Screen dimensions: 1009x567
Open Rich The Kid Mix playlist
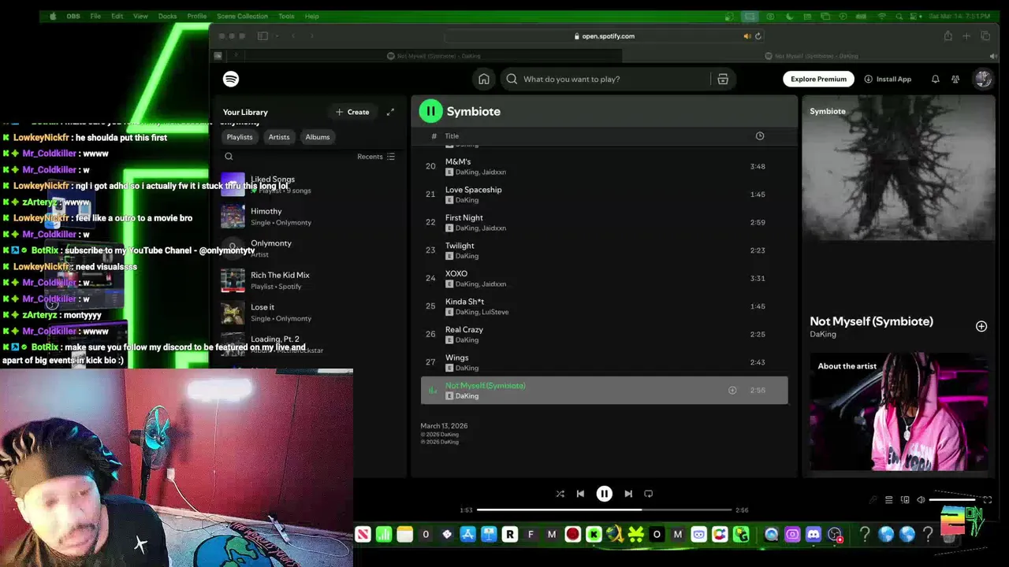coord(309,280)
